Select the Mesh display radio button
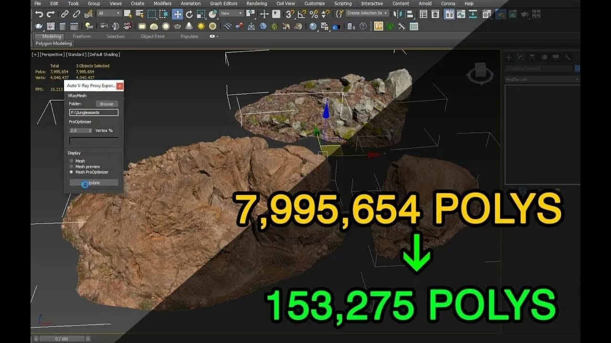The image size is (611, 343). pos(72,161)
